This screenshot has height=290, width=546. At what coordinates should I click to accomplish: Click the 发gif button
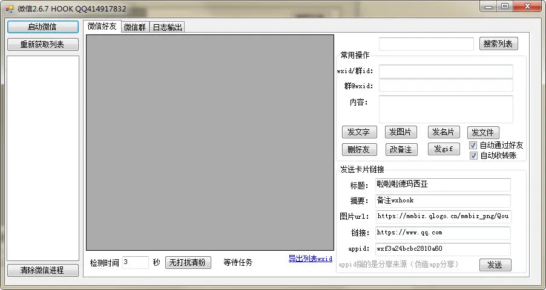pyautogui.click(x=444, y=149)
